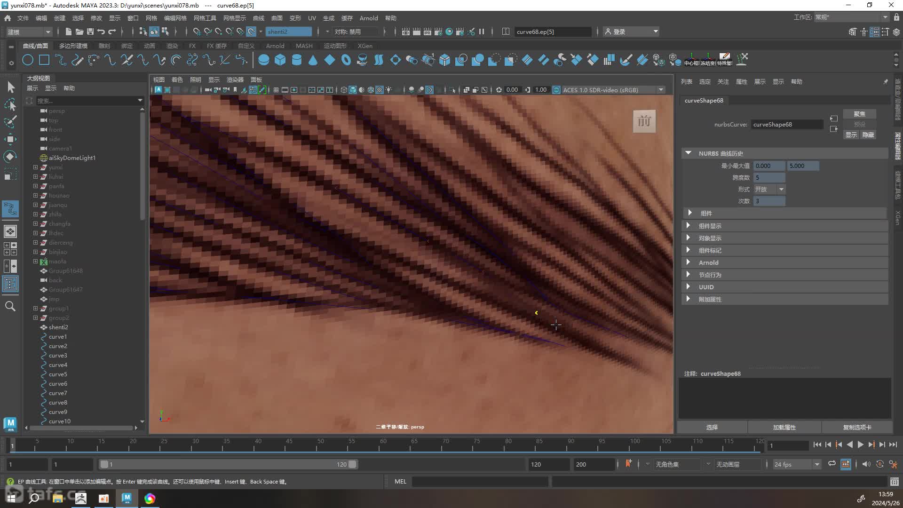903x508 pixels.
Task: Create a NURBS sphere from the shelf
Action: [264, 60]
